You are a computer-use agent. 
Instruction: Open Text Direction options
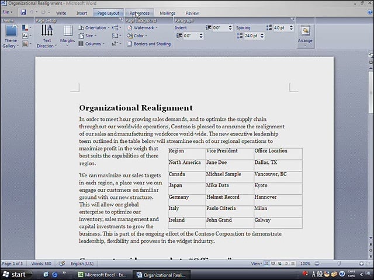(47, 36)
